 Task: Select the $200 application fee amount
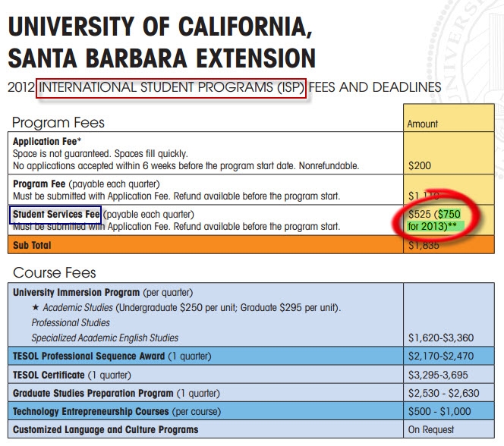pos(418,165)
